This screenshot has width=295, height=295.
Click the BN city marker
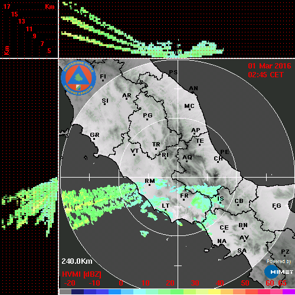pos(243,225)
